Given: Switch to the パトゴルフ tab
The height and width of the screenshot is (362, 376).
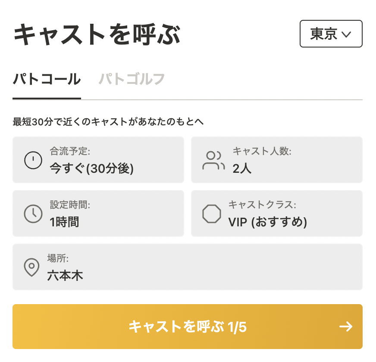Looking at the screenshot, I should pos(132,79).
